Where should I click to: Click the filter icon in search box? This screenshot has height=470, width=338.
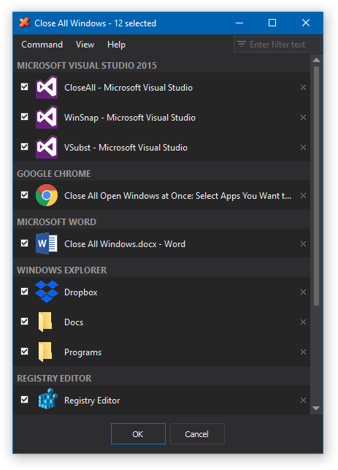(242, 45)
